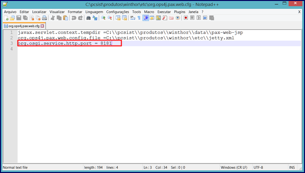Toggle the indent guide icon
This screenshot has height=173, width=305.
pos(145,18)
